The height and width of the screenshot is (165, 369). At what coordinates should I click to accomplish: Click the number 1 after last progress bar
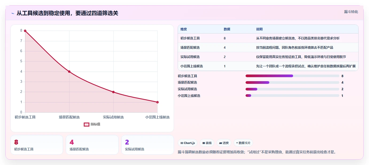(x=342, y=96)
